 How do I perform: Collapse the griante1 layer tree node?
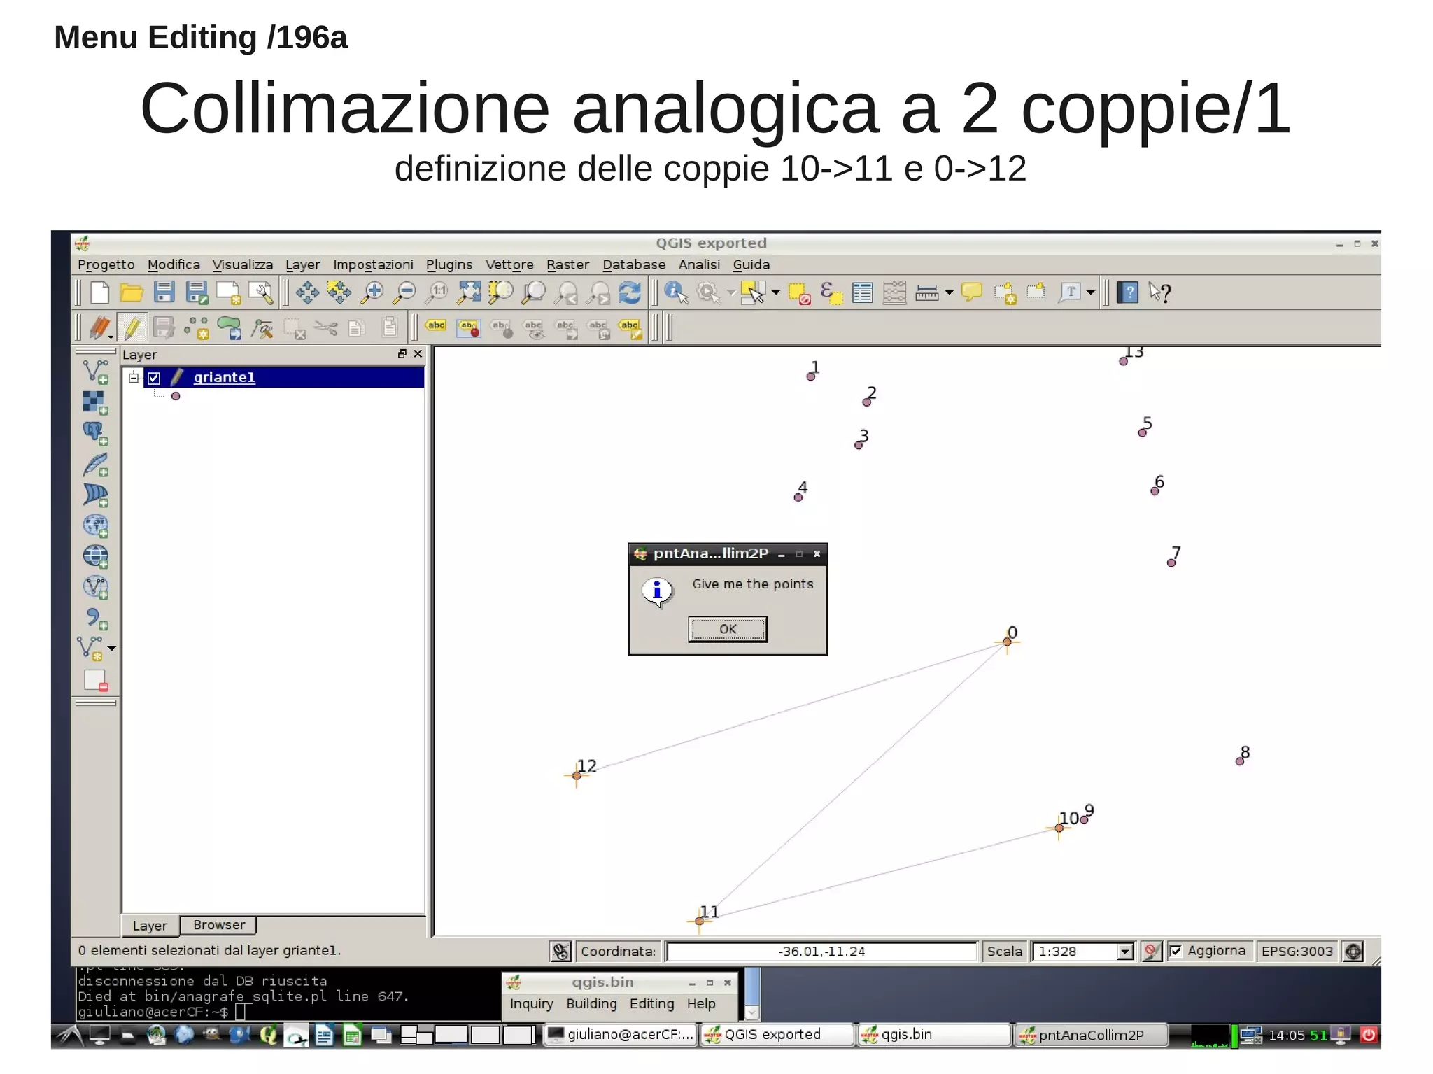(134, 379)
